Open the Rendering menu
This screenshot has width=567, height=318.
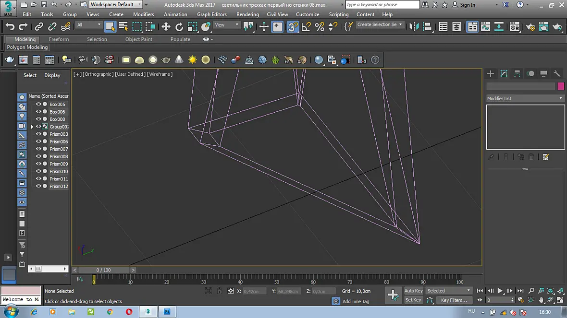click(x=247, y=14)
